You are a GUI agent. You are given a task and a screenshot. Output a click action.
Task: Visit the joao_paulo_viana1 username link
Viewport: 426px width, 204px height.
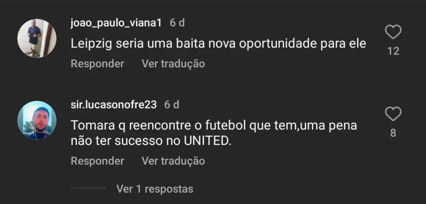pyautogui.click(x=116, y=23)
